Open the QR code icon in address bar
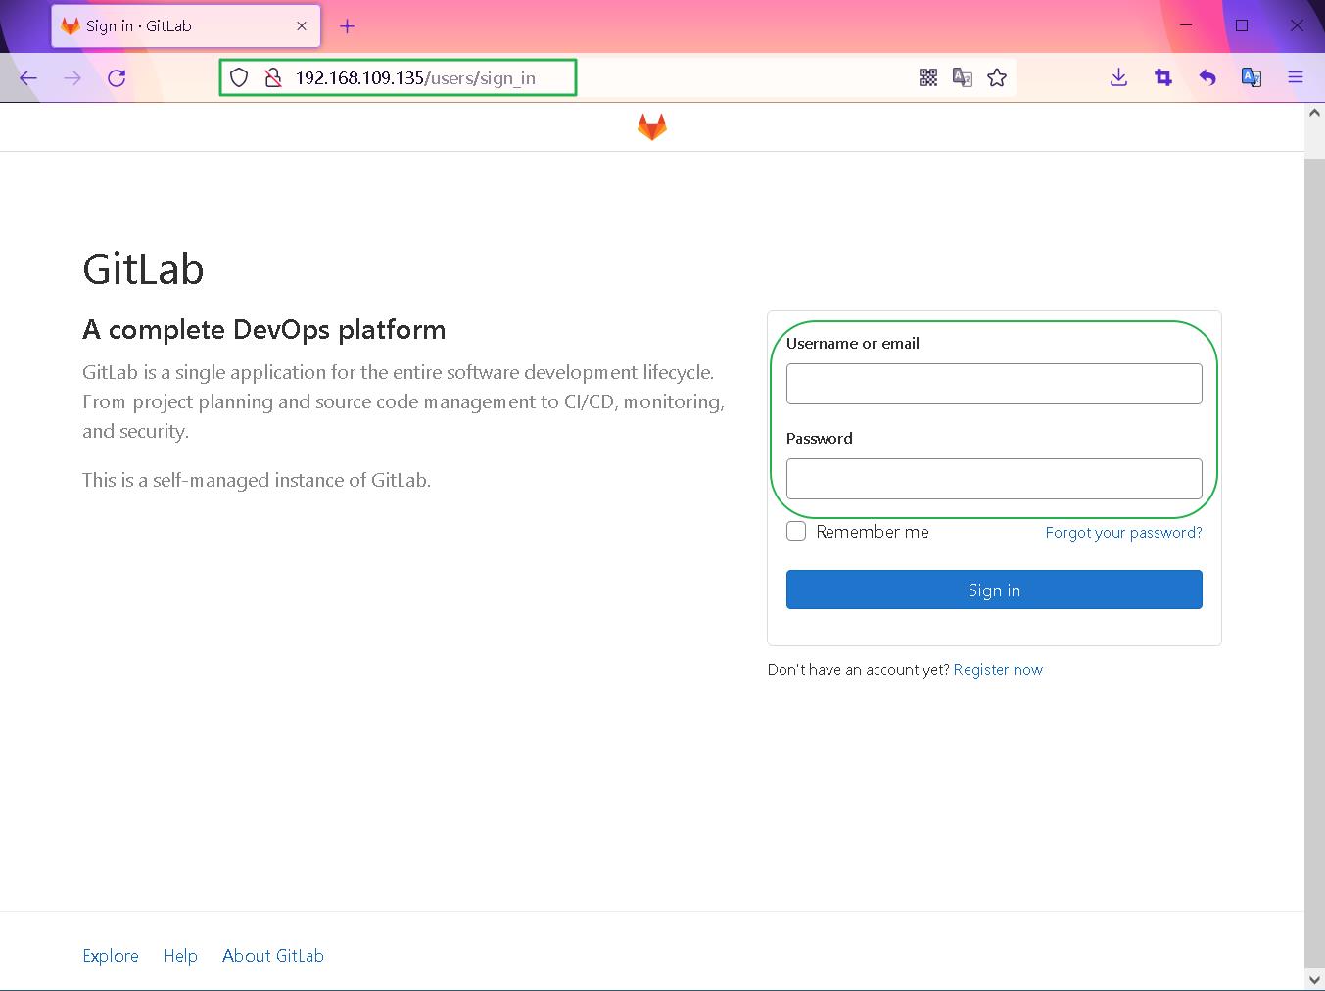This screenshot has width=1325, height=991. tap(928, 77)
